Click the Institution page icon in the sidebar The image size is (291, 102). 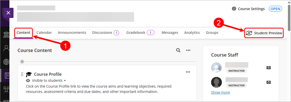pos(5,35)
